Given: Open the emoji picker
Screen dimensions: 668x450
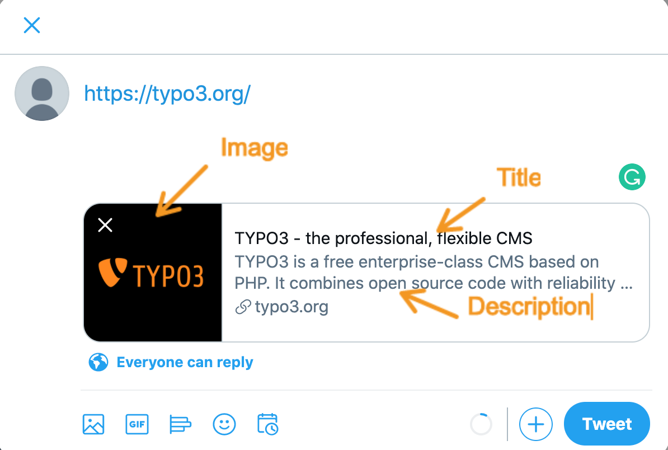Looking at the screenshot, I should click(224, 424).
